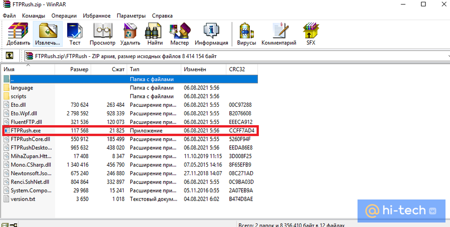Run the Тест archive test tool

point(75,34)
